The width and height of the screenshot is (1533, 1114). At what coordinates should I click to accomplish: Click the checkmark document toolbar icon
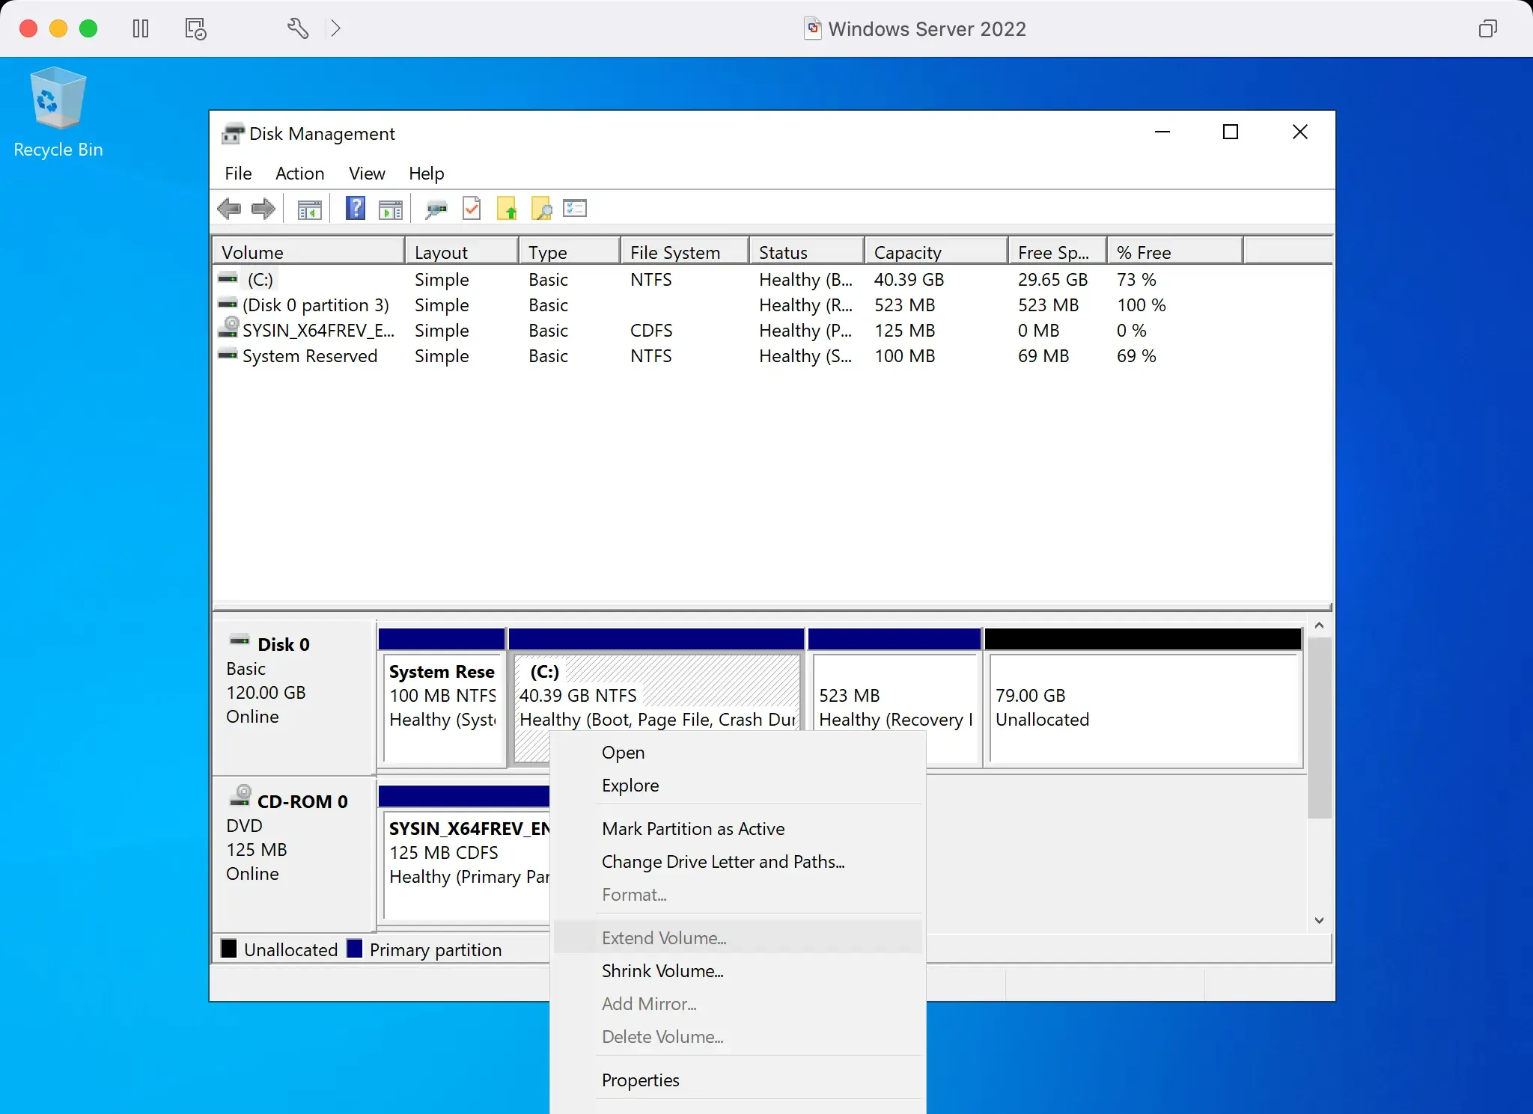pyautogui.click(x=472, y=209)
